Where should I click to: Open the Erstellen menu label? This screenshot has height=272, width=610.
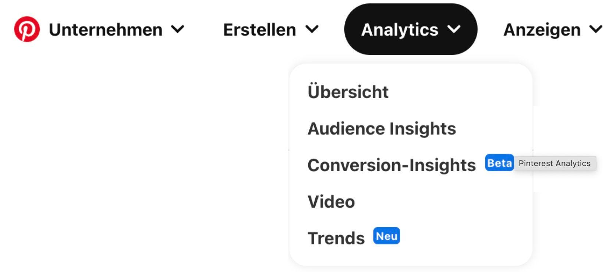(260, 30)
